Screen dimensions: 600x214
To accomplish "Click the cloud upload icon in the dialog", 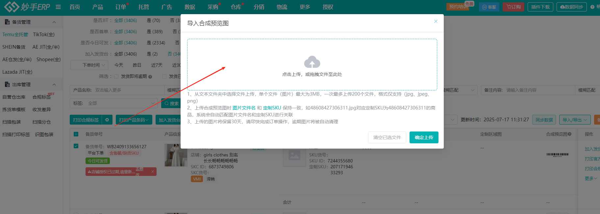I will [x=312, y=62].
